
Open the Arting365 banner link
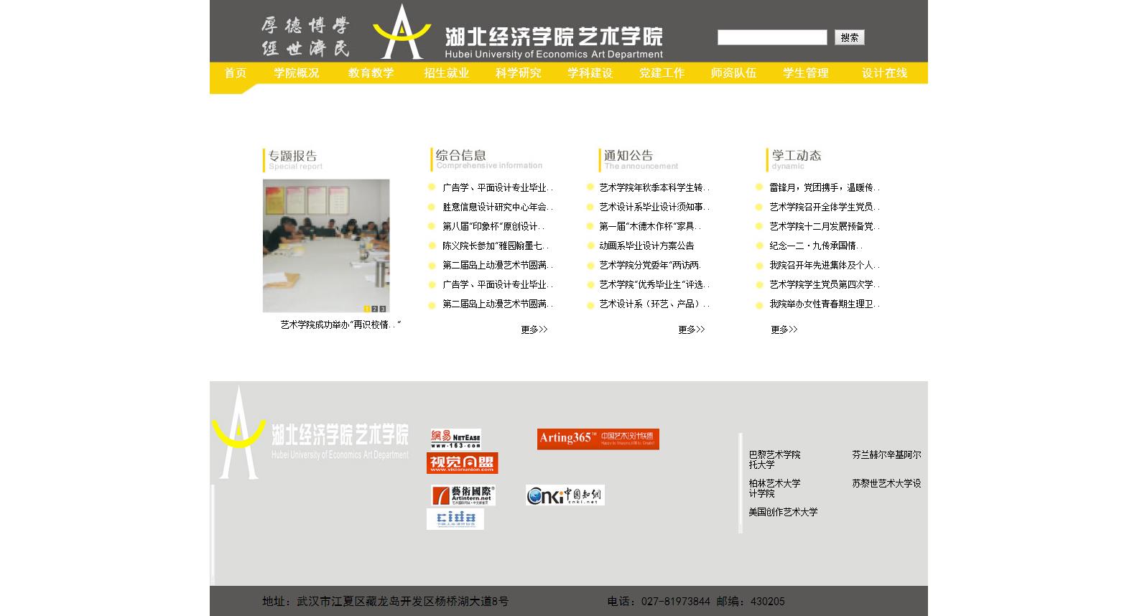click(598, 439)
